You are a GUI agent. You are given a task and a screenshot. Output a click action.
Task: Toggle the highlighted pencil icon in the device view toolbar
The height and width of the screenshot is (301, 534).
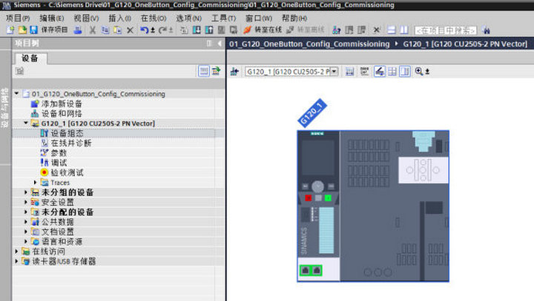[380, 71]
